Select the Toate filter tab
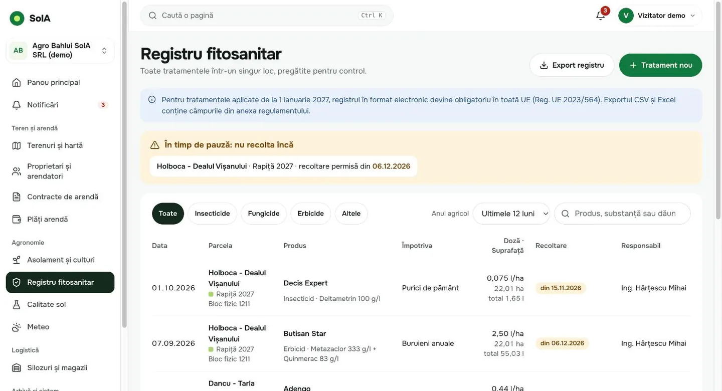 tap(168, 214)
